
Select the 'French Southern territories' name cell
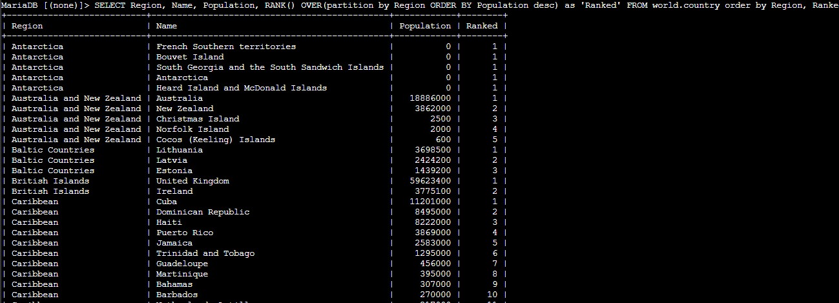[226, 47]
